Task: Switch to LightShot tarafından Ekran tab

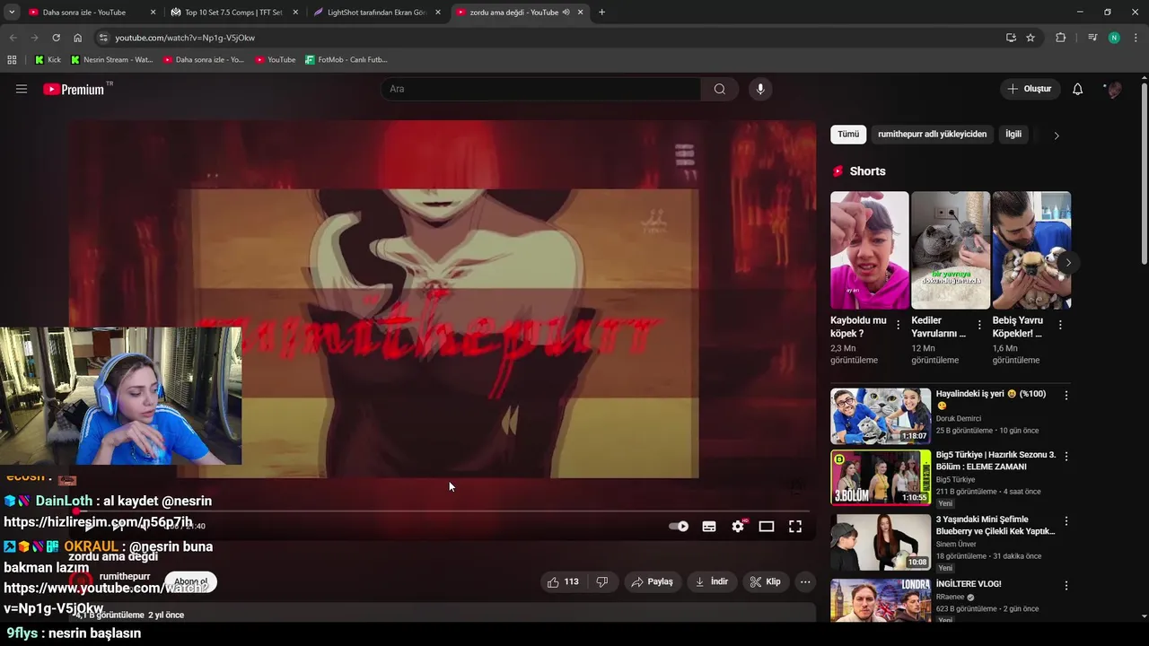Action: pos(376,13)
